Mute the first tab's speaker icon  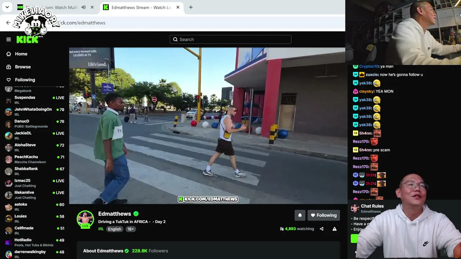coord(84,7)
